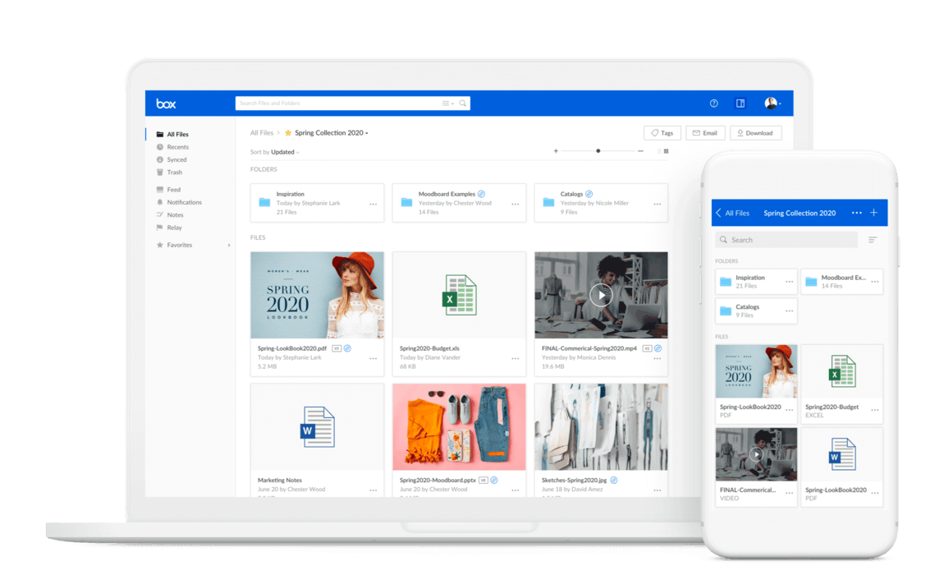Click the Email button
Screen dimensions: 944x575
pos(704,133)
